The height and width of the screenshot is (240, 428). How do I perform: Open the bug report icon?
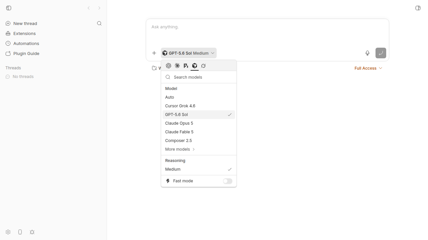(32, 232)
